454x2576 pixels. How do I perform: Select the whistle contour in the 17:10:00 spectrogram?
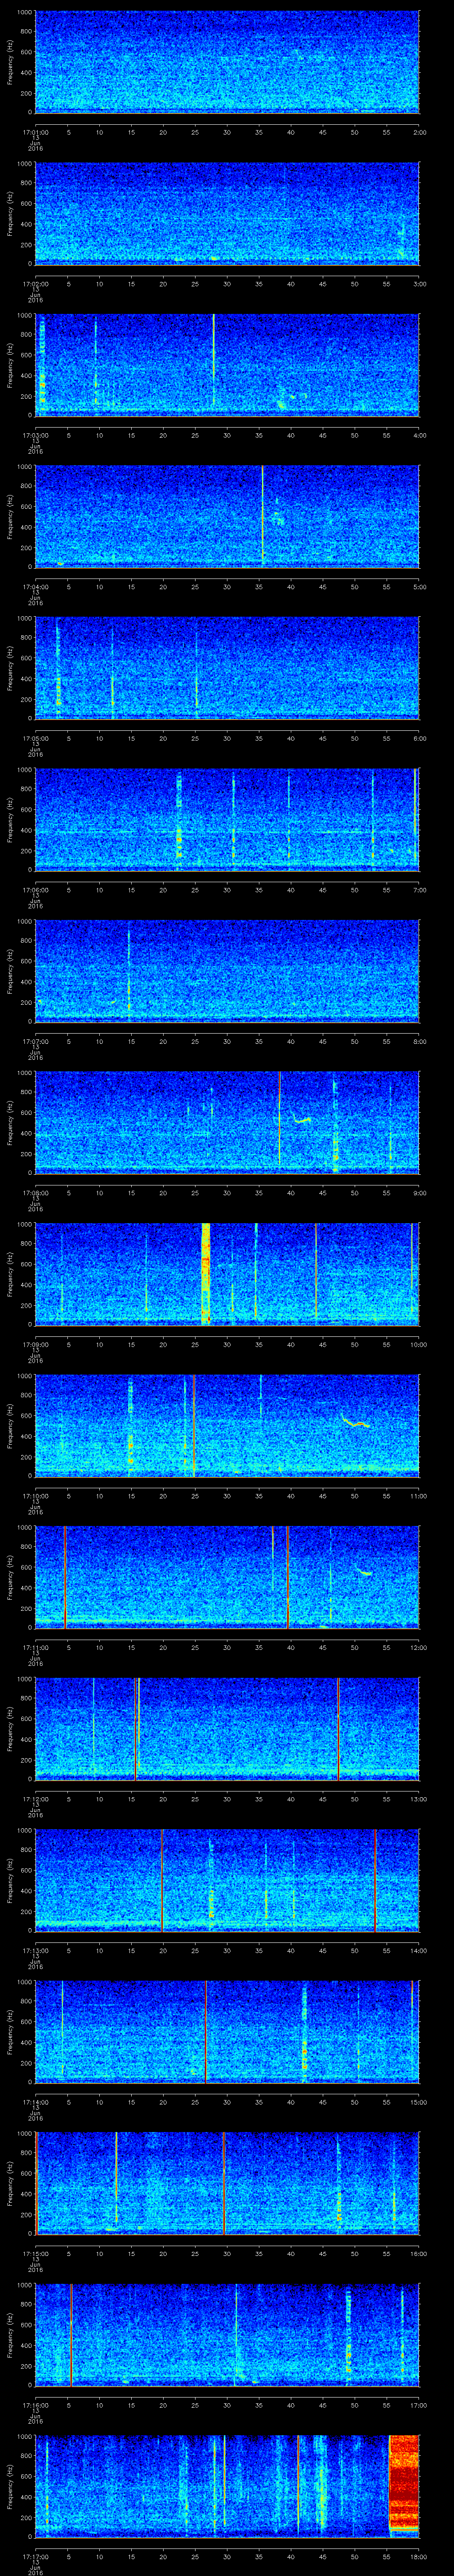point(356,1422)
